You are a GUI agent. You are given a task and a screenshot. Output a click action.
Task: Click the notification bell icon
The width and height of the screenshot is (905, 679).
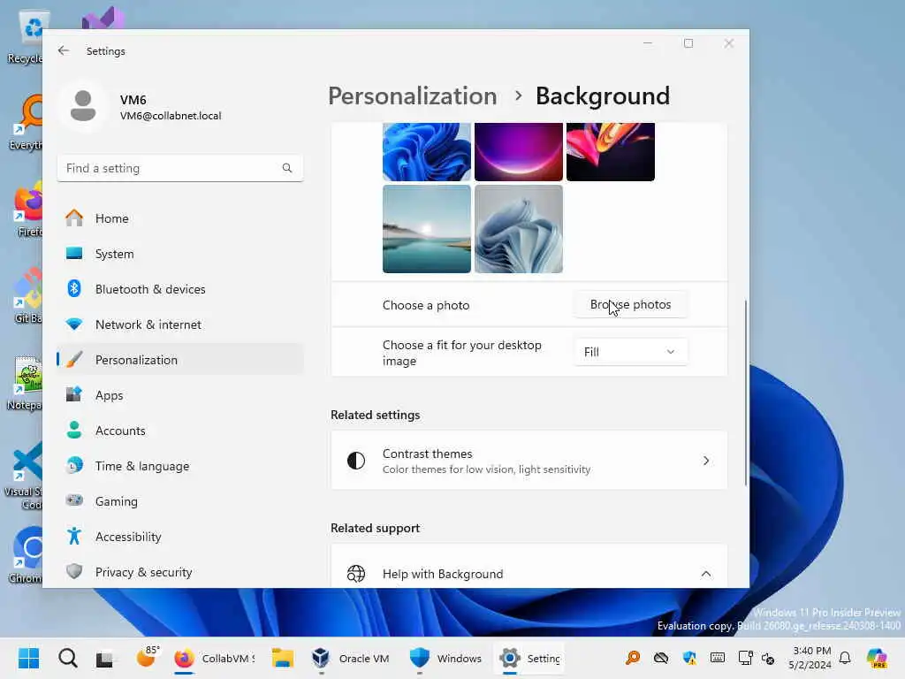[845, 658]
